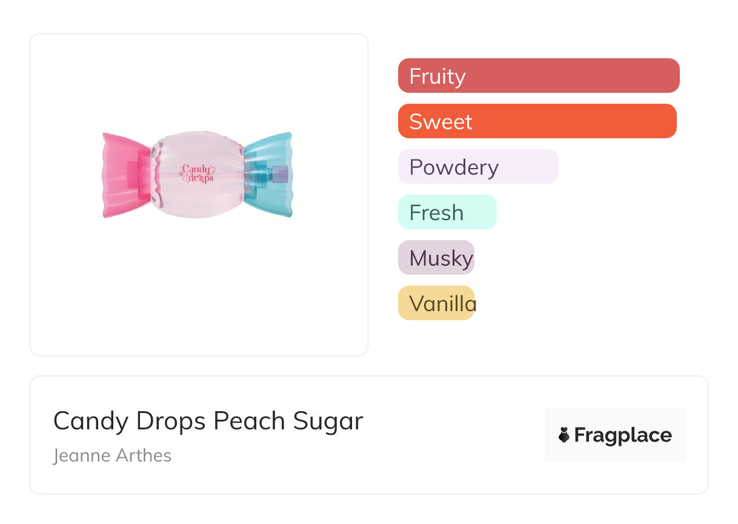The width and height of the screenshot is (738, 524).
Task: Choose the Powdery accord tag
Action: point(478,167)
